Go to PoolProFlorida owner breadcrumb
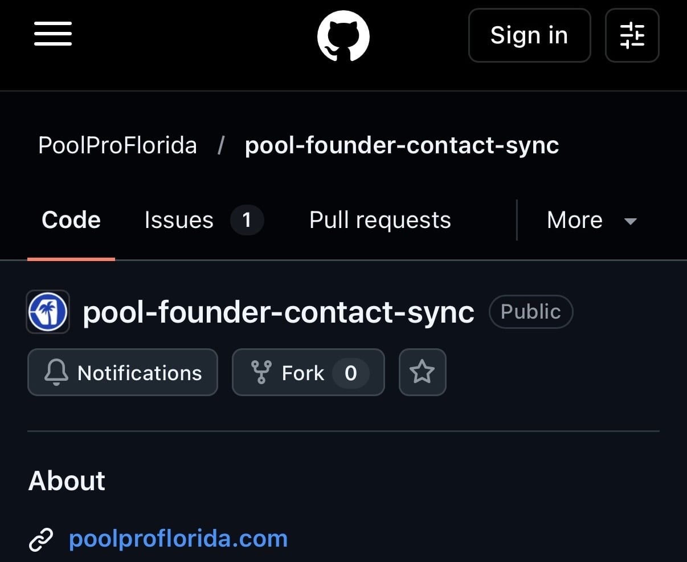Viewport: 687px width, 562px height. click(117, 145)
